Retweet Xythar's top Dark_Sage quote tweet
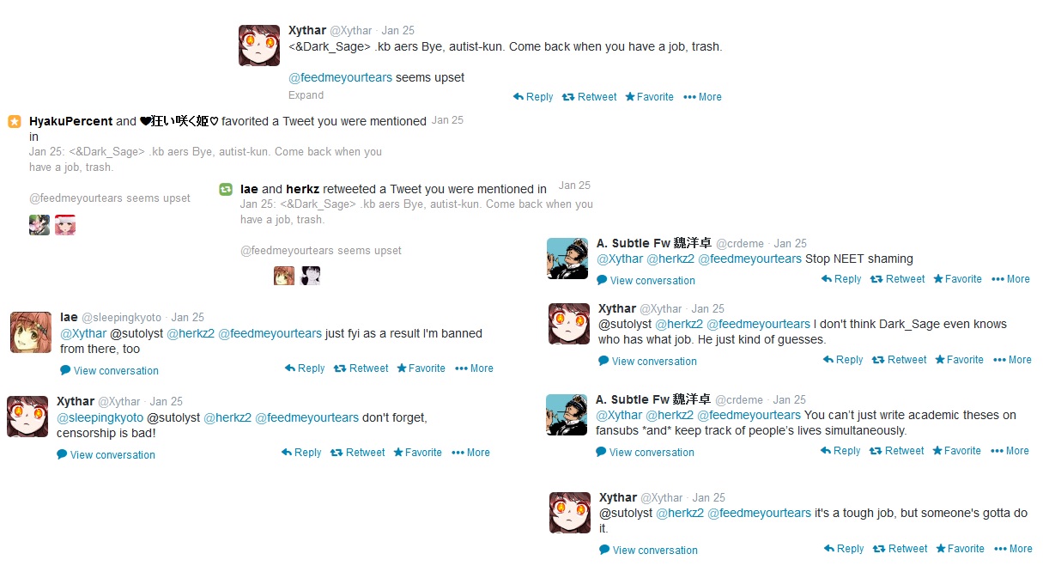This screenshot has height=566, width=1043. 589,97
